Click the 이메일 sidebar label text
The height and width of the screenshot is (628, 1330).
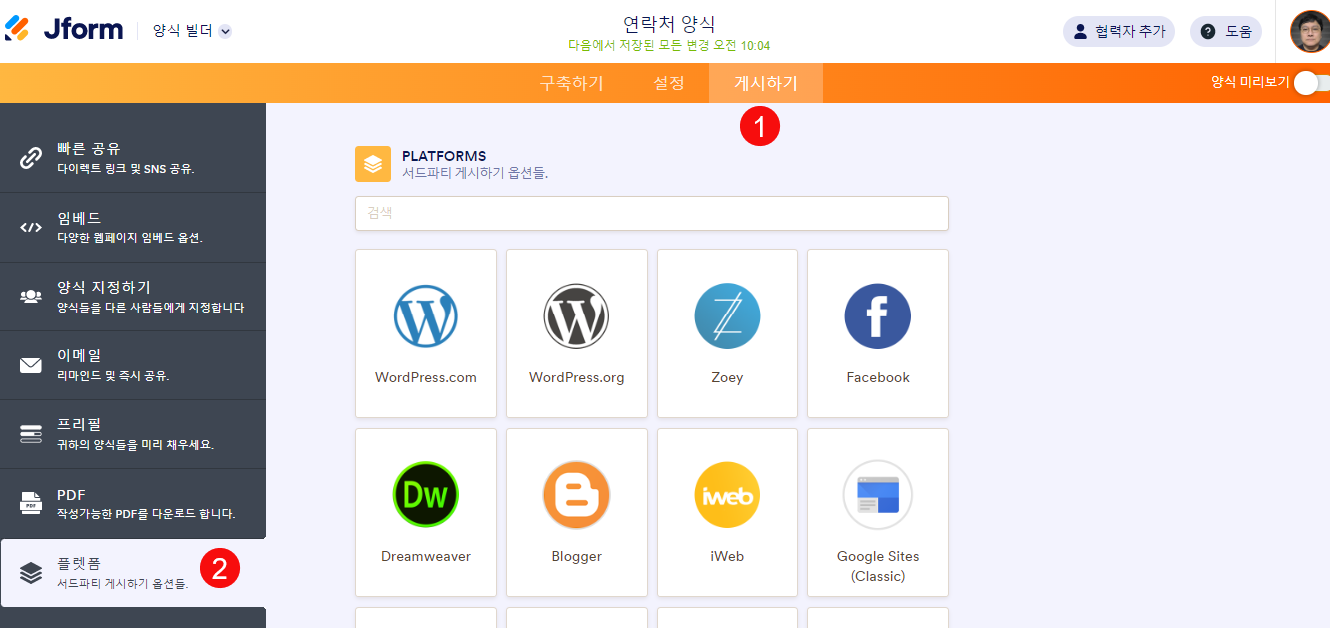(79, 355)
